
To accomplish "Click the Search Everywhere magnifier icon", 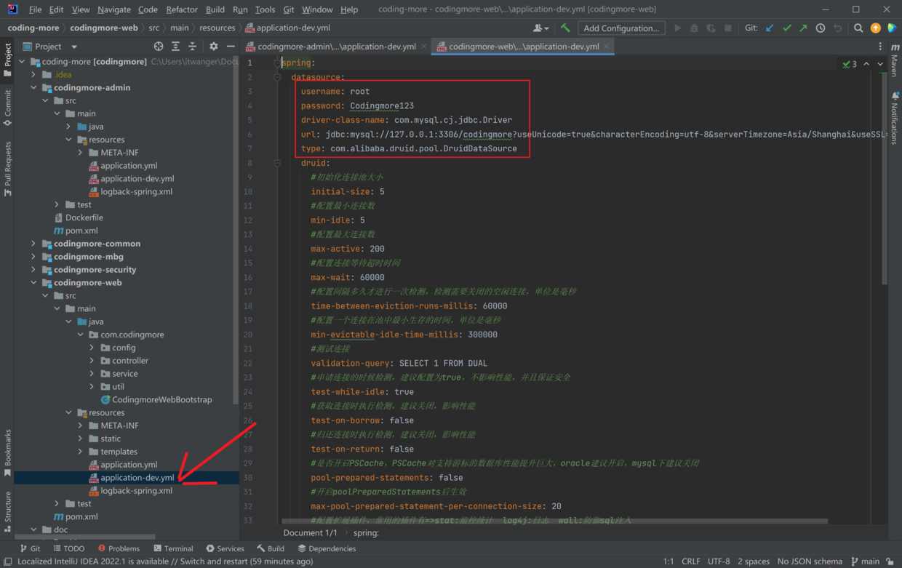I will pos(858,28).
